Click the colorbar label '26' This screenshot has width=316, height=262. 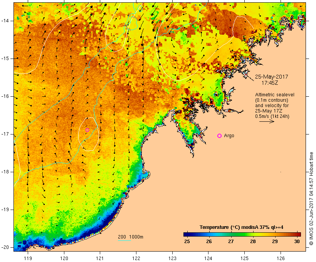coord(209,242)
